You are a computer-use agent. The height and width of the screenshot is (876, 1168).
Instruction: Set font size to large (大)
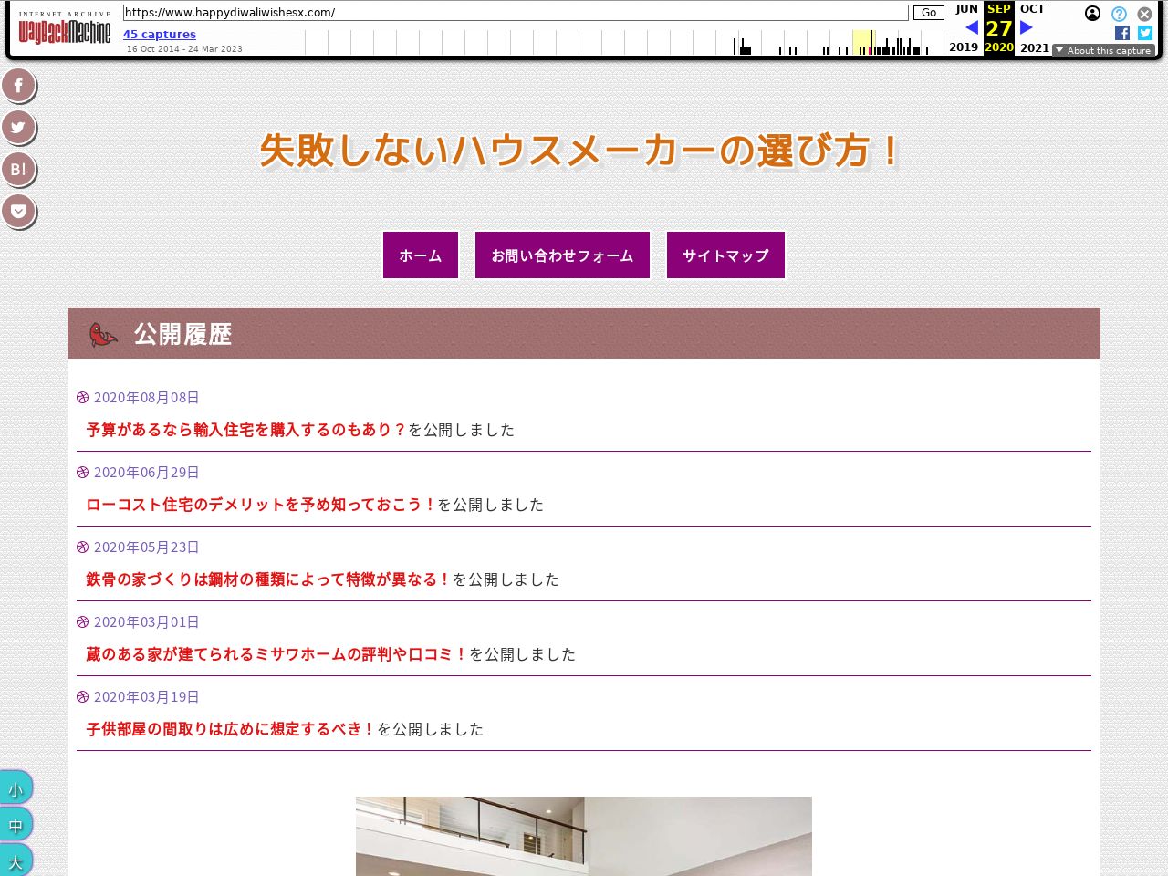pyautogui.click(x=16, y=861)
